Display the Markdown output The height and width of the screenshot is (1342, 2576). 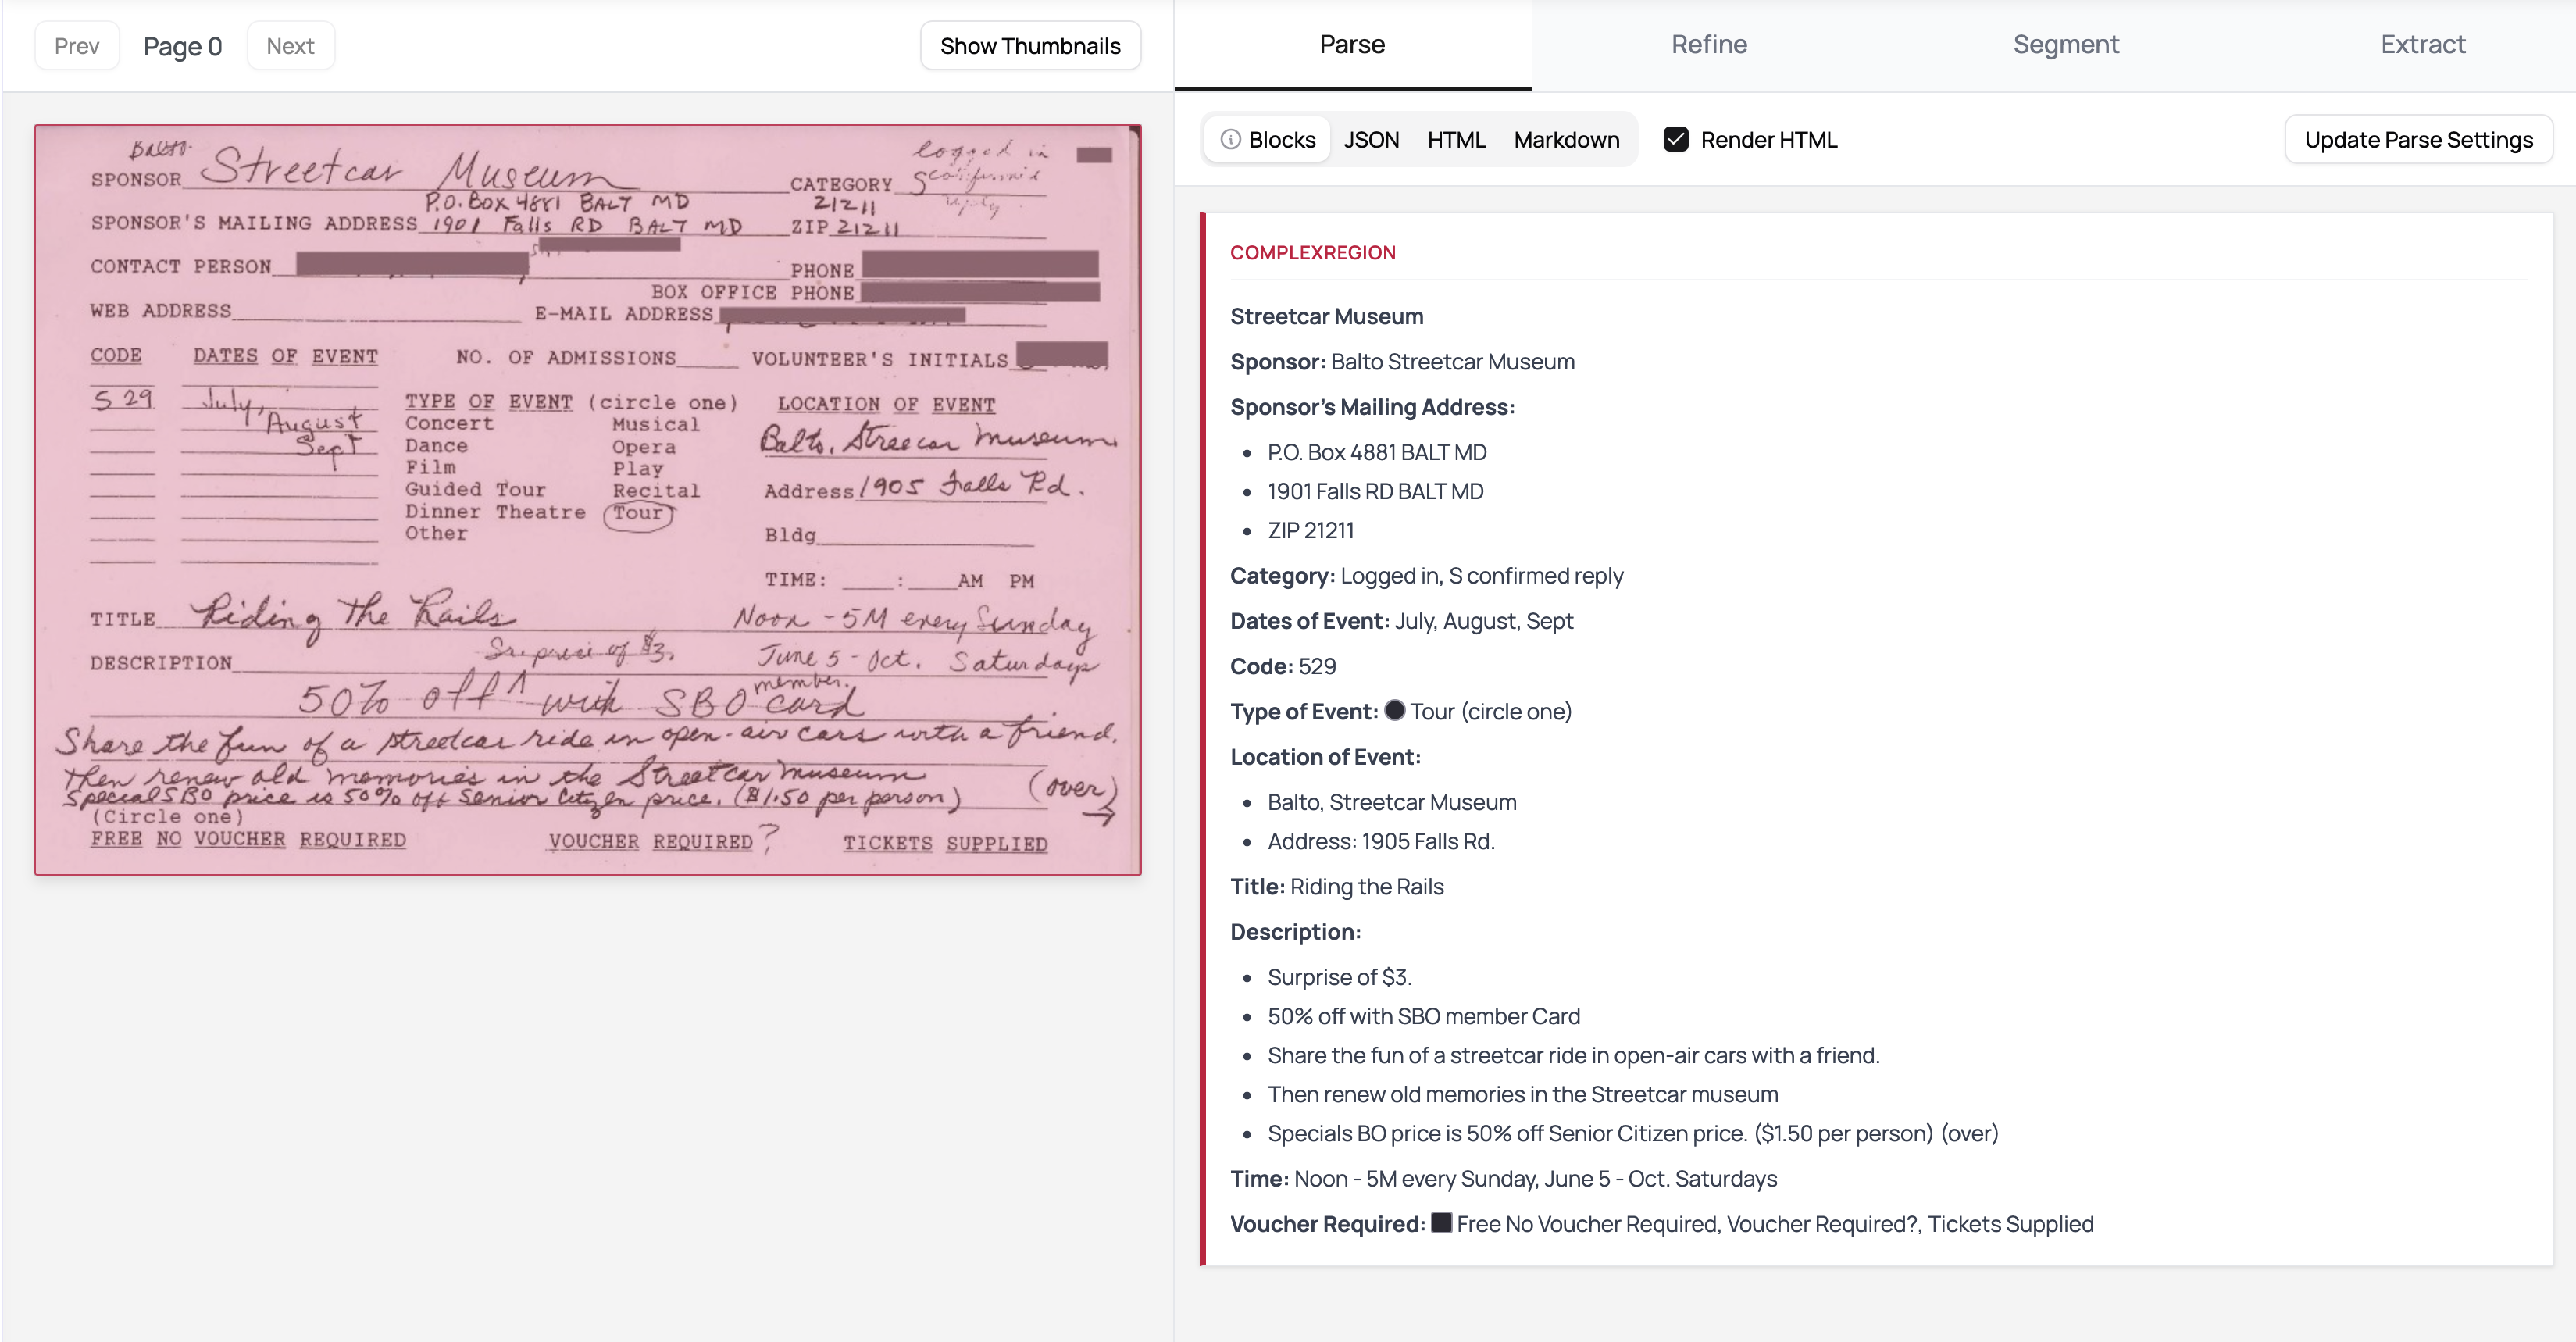click(x=1566, y=140)
